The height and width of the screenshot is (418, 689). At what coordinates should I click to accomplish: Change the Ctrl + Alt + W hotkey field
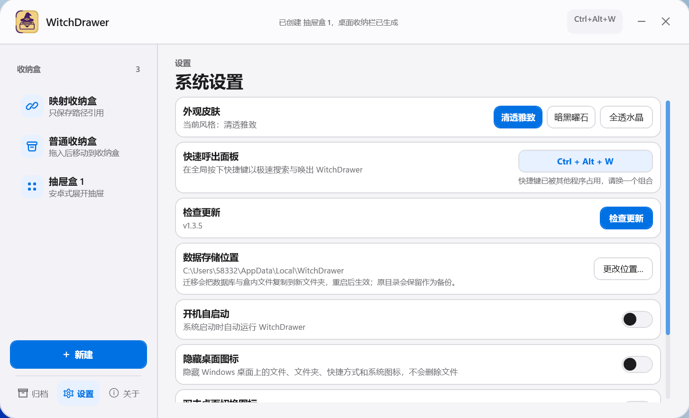586,162
